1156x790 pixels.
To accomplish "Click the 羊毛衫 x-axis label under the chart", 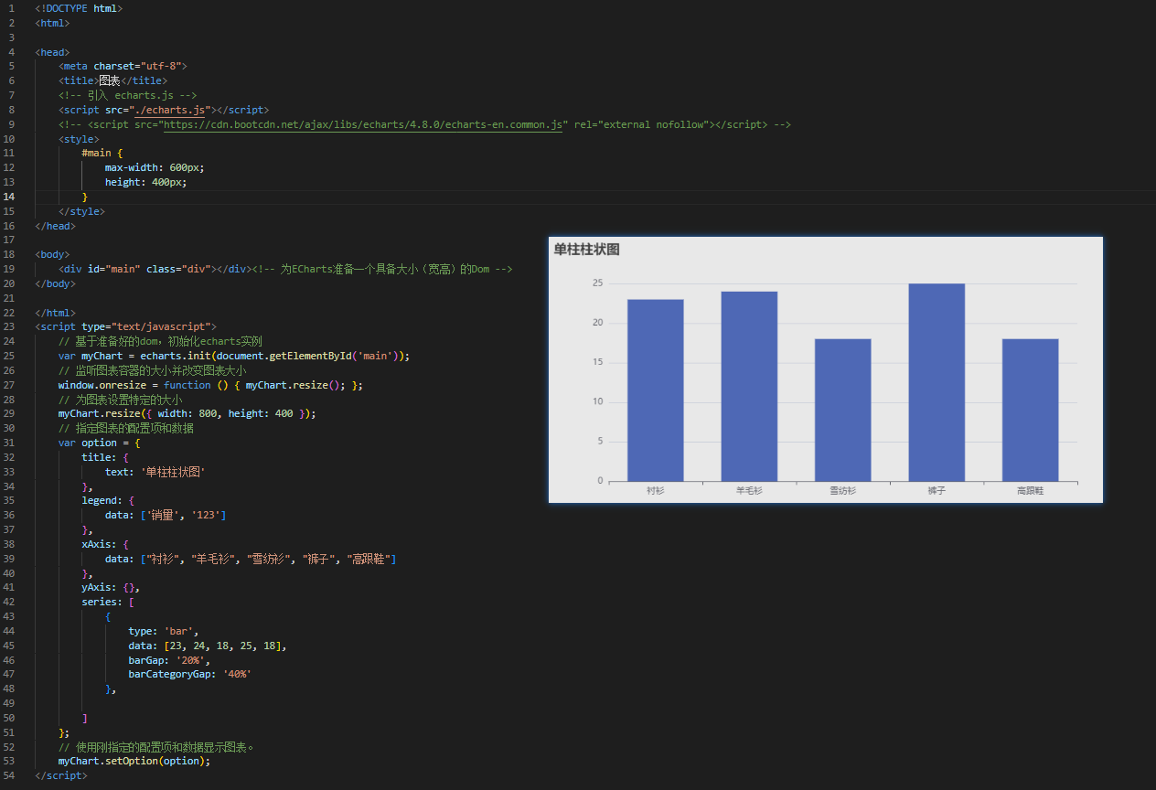I will click(x=749, y=491).
